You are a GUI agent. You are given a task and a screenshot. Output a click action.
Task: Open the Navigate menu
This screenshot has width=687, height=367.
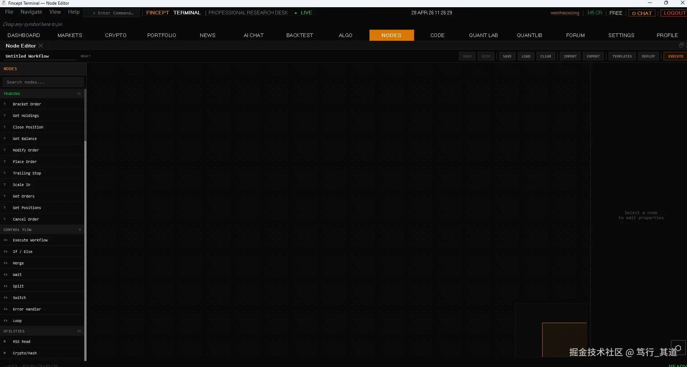tap(31, 12)
